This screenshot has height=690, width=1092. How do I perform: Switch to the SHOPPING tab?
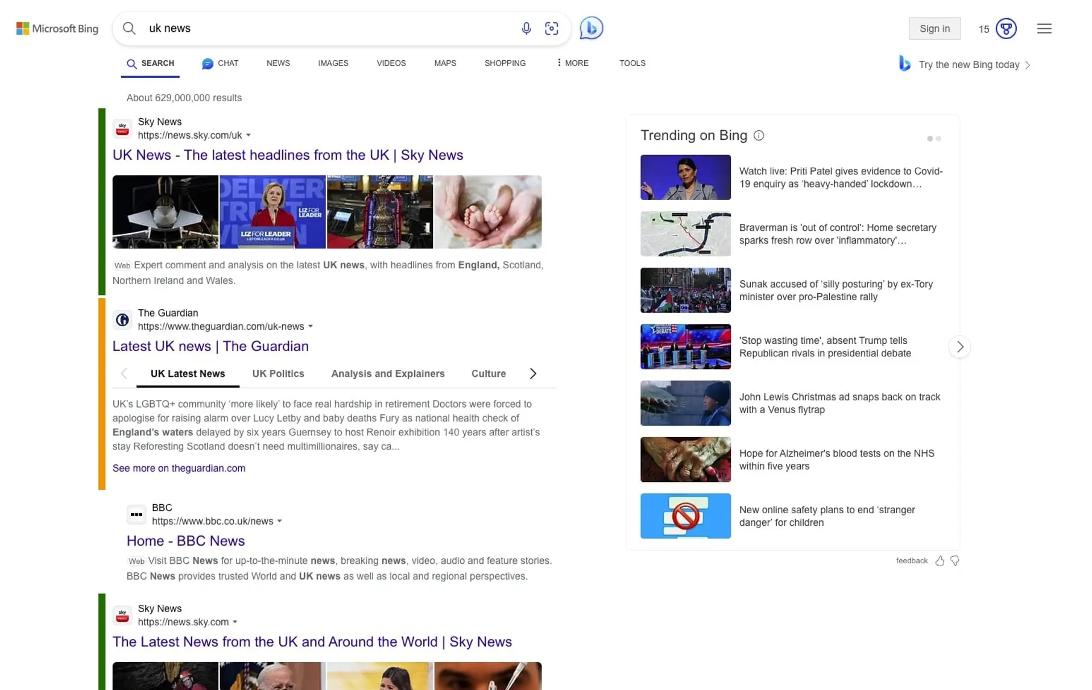tap(505, 63)
